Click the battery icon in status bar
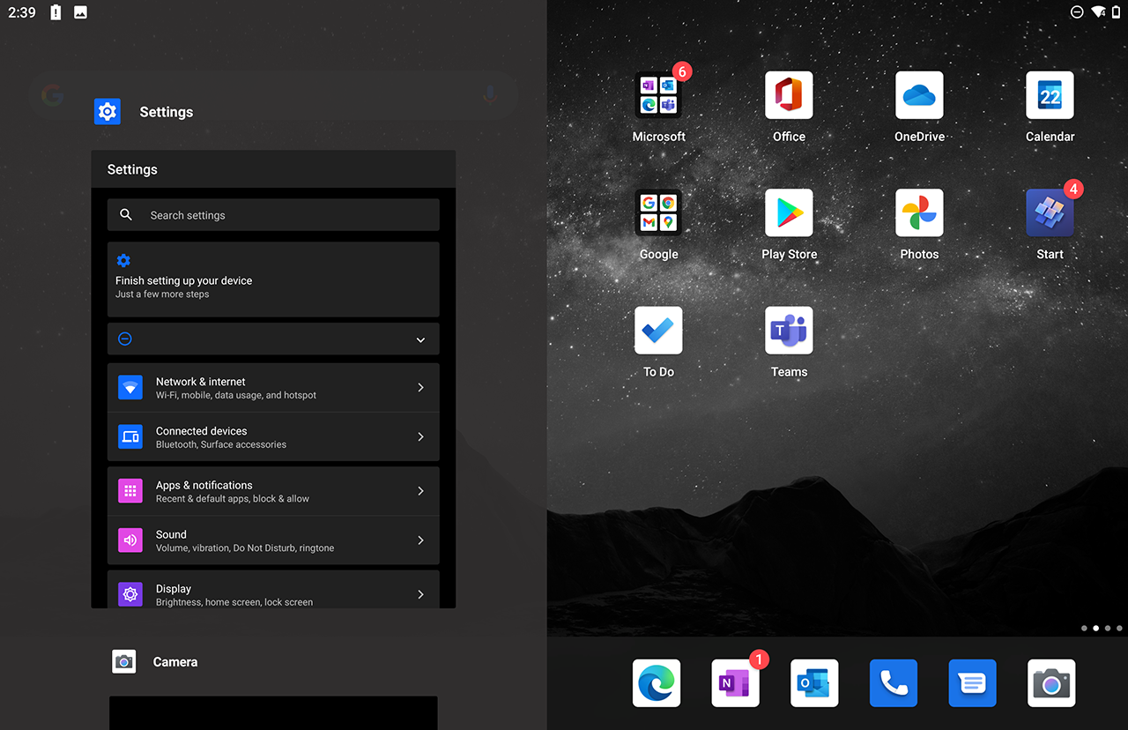The width and height of the screenshot is (1128, 730). click(x=1117, y=12)
